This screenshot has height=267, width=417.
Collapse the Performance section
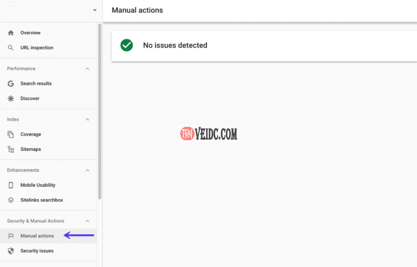click(87, 68)
